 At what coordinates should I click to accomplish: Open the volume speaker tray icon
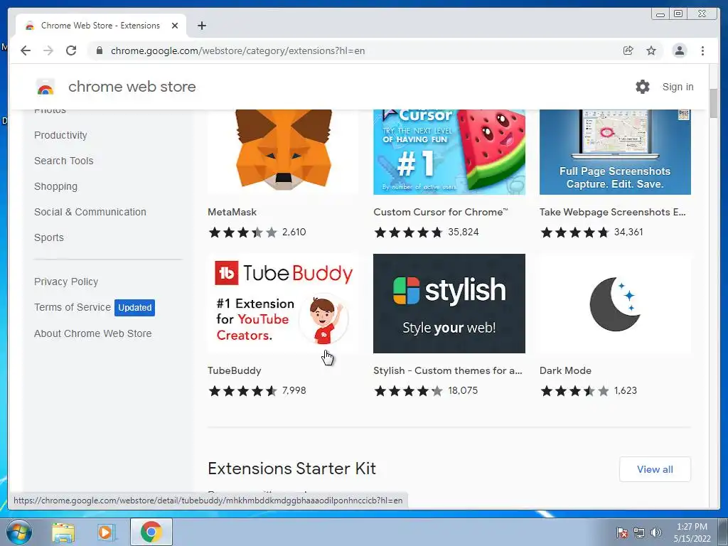click(656, 532)
